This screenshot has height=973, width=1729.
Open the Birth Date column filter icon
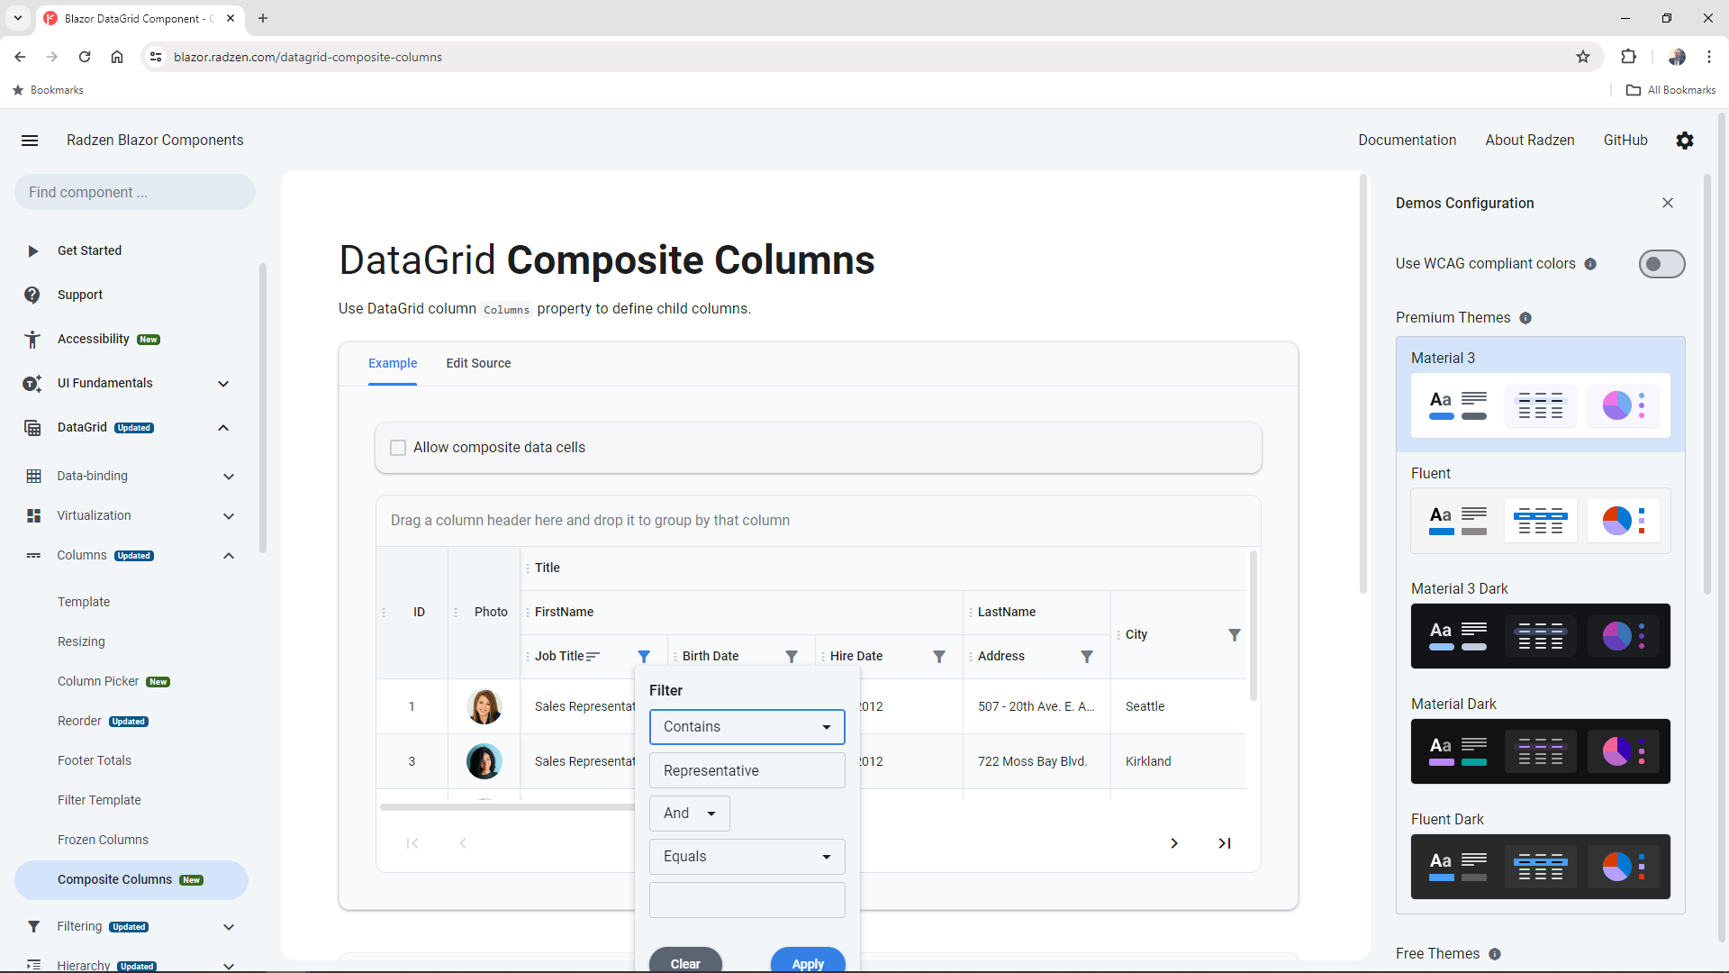coord(792,657)
